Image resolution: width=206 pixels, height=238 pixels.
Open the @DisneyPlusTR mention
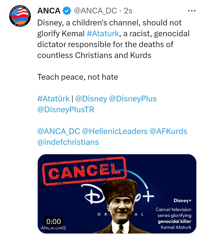pos(66,109)
